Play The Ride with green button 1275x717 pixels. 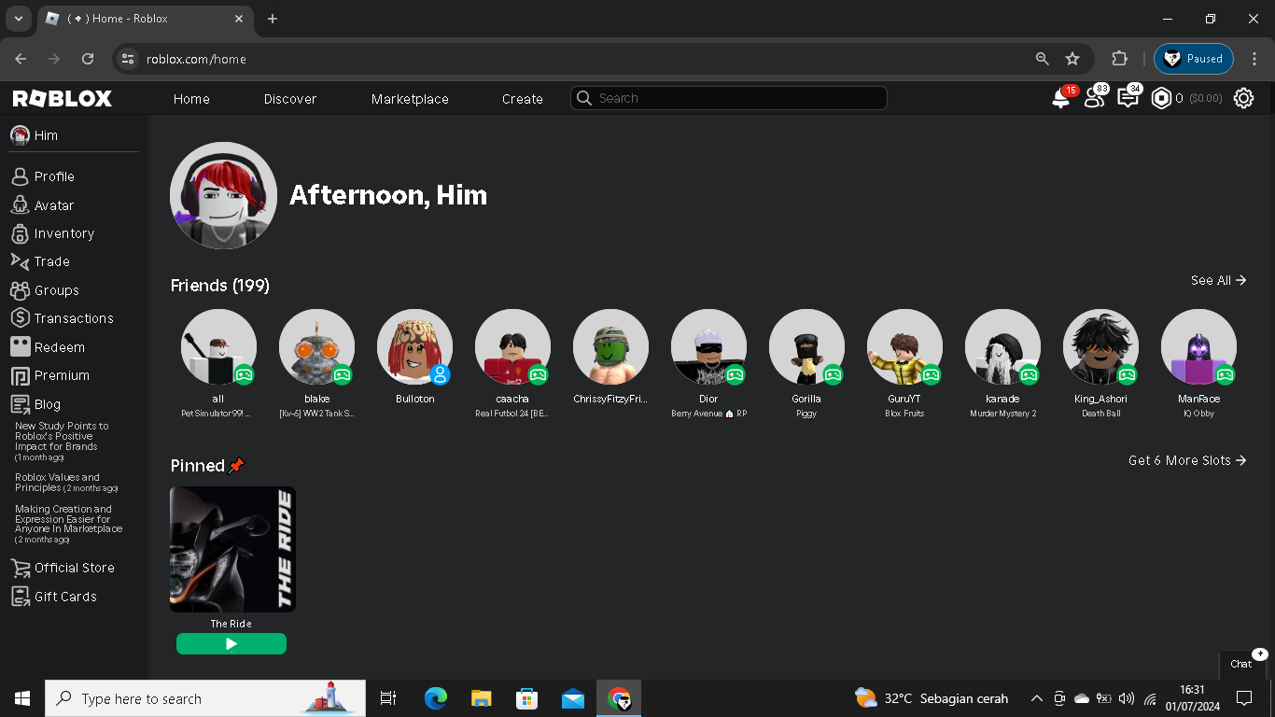[x=231, y=644]
